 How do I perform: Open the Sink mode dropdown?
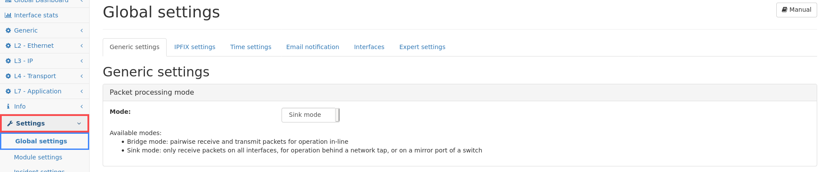click(x=310, y=115)
